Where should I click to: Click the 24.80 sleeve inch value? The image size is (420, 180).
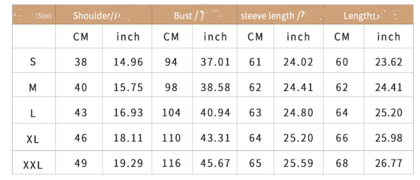298,113
